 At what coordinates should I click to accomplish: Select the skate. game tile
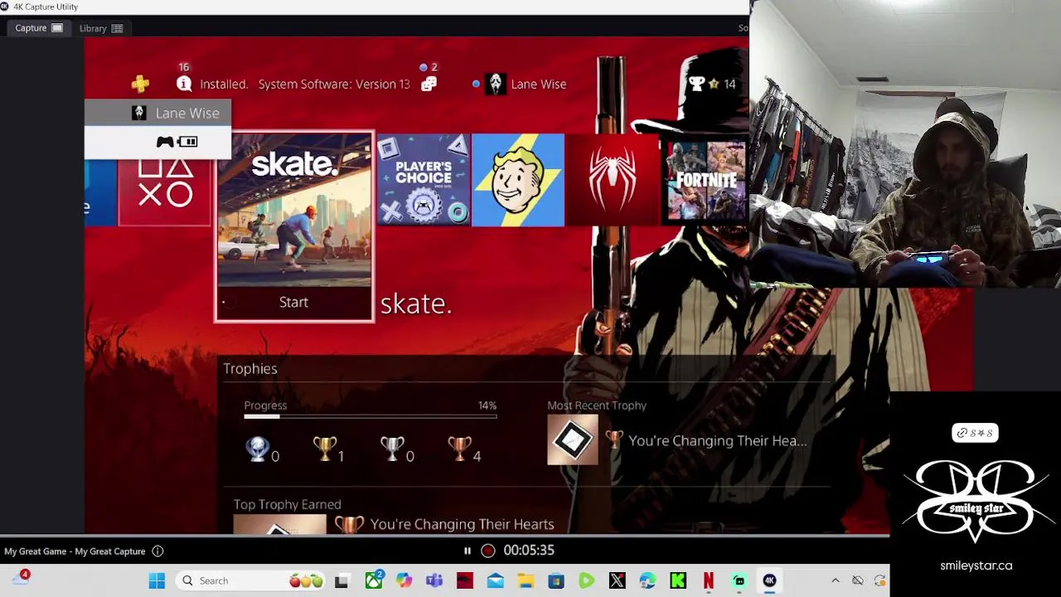(294, 226)
